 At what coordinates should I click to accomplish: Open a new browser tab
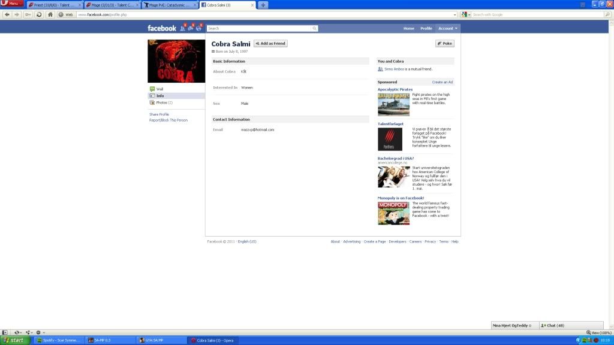(x=263, y=5)
